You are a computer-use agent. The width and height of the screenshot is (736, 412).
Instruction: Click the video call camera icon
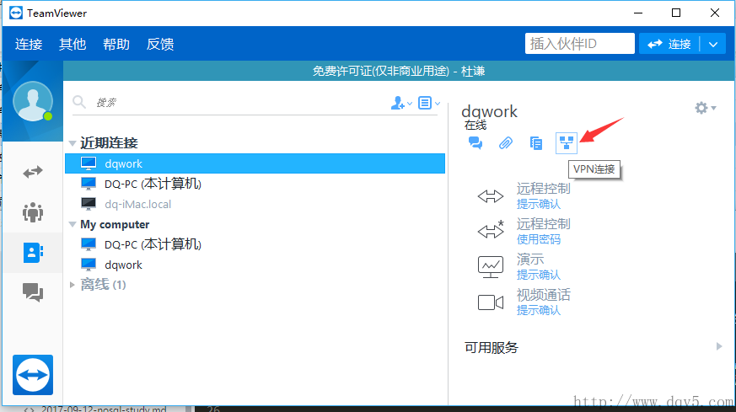pyautogui.click(x=491, y=302)
